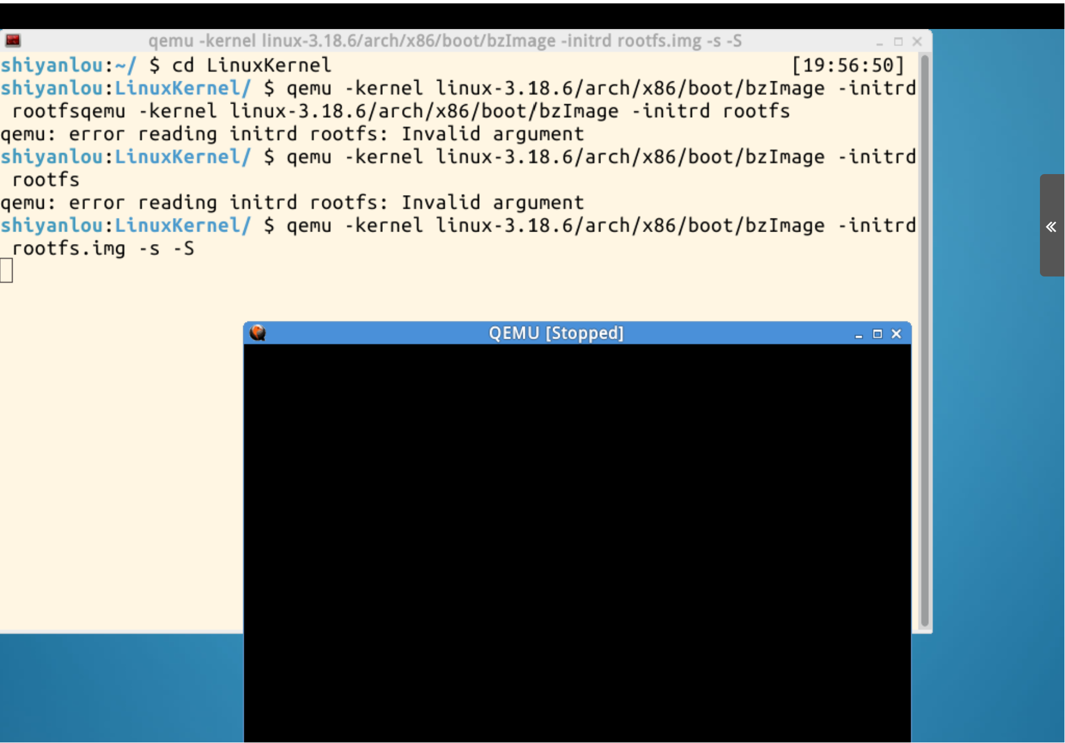Click the terminal title bar command text

(445, 41)
